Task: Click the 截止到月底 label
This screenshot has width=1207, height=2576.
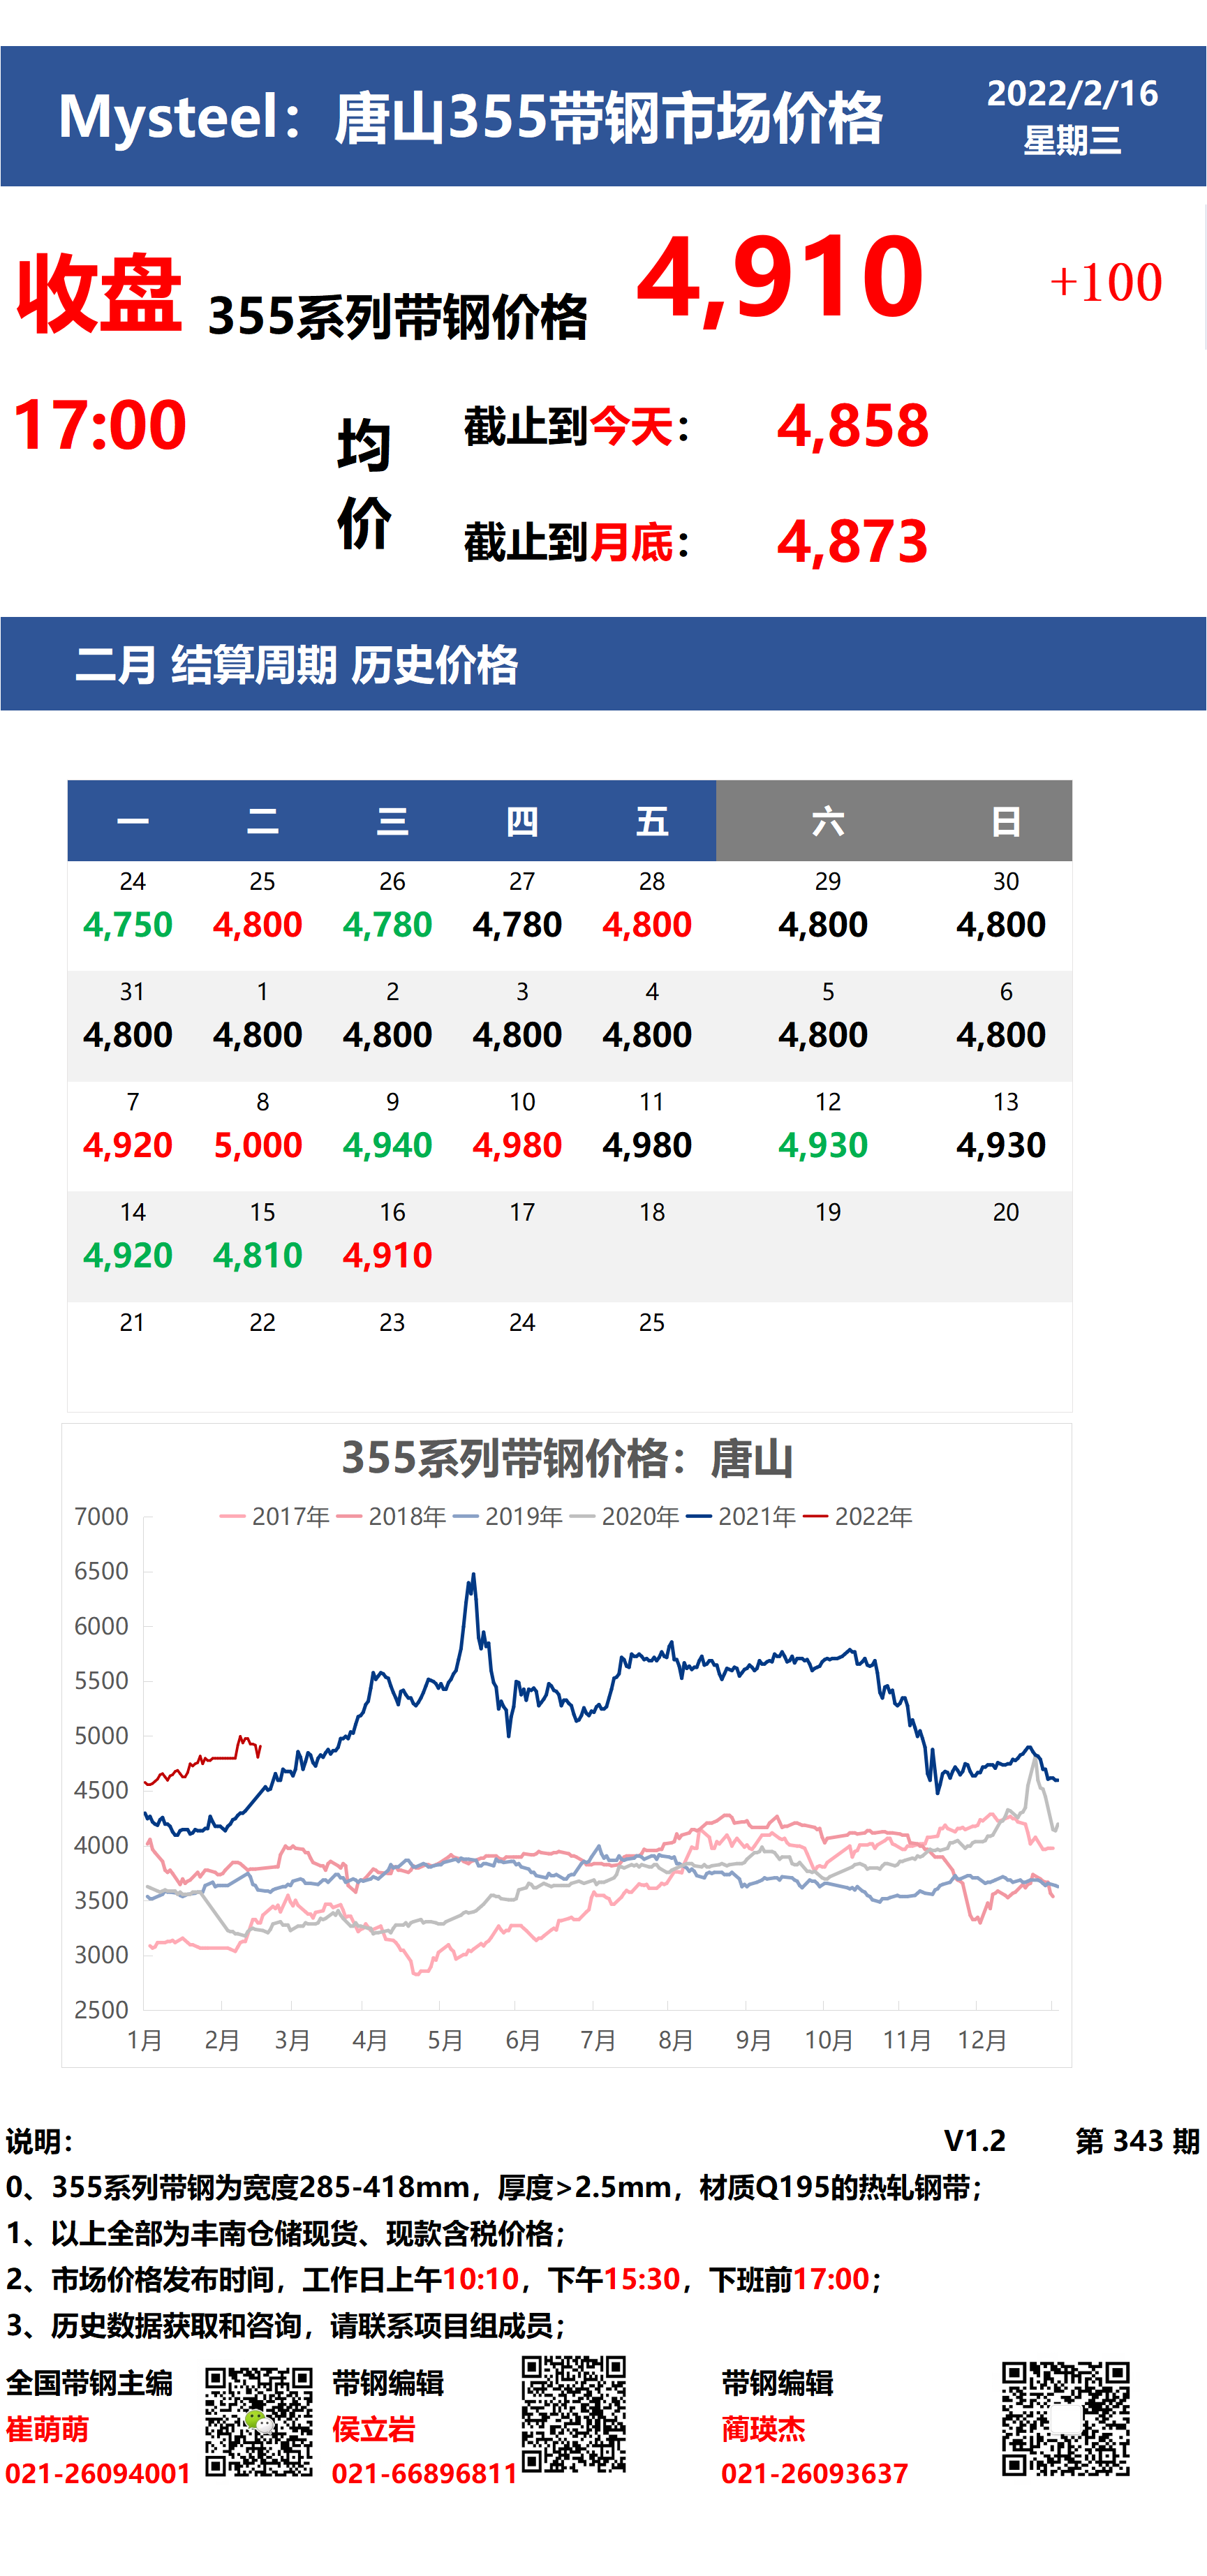Action: pos(577,542)
